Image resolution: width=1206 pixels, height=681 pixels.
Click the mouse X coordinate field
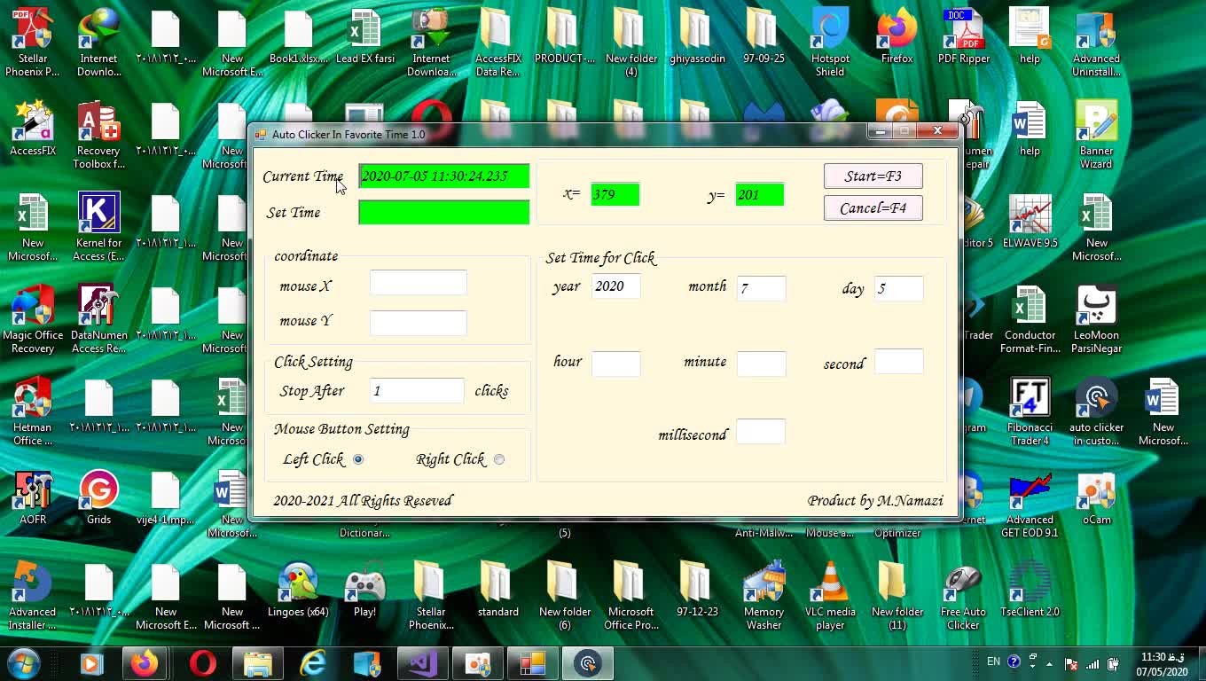click(x=418, y=283)
